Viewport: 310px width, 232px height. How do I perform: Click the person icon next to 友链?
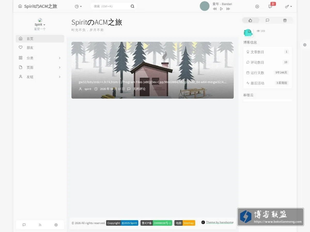[21, 77]
